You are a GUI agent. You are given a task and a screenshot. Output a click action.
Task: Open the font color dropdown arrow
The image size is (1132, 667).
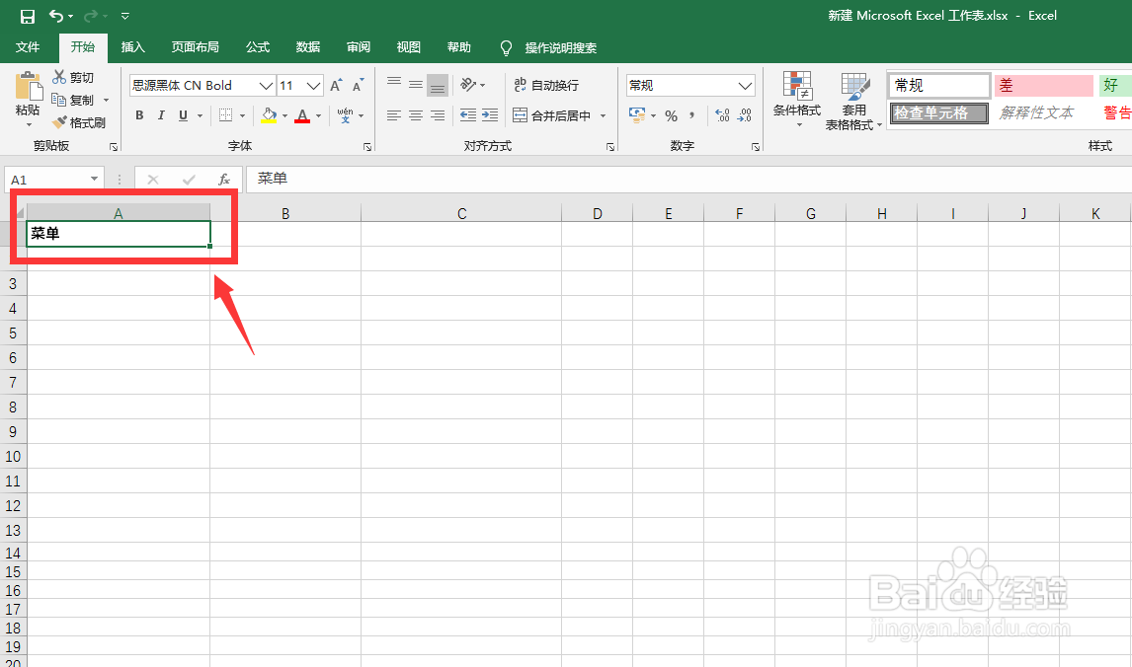click(x=318, y=116)
